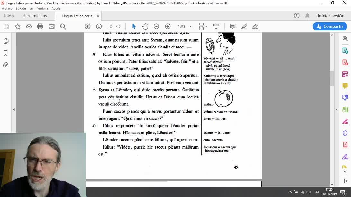This screenshot has width=351, height=197.
Task: Open Create PDF tool in right pane
Action: (345, 62)
